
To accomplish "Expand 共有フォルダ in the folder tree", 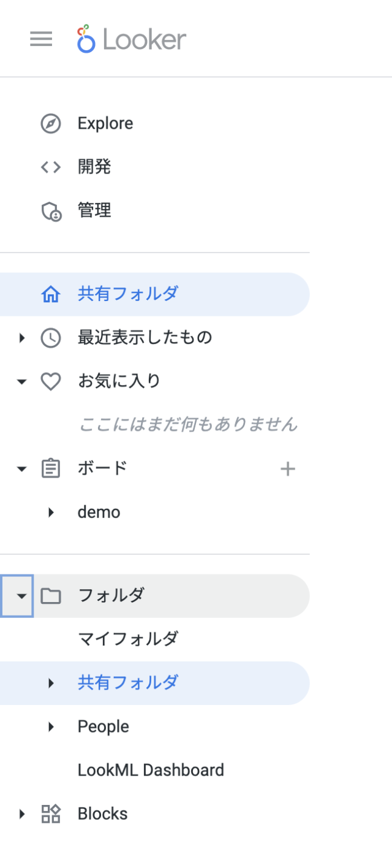I will coord(51,683).
